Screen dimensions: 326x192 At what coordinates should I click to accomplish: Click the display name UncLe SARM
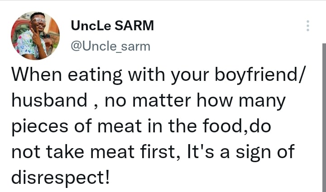pos(112,26)
